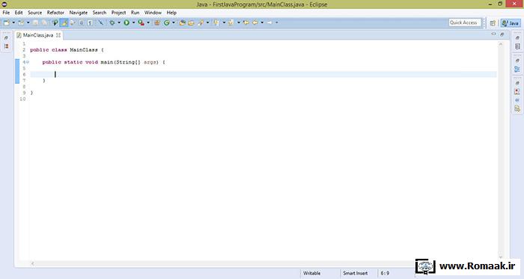This screenshot has width=524, height=279.
Task: Minimize the editor area
Action: (493, 34)
